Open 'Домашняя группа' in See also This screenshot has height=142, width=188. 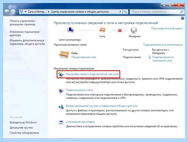click(x=21, y=128)
